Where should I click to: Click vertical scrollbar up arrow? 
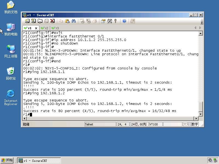[201, 33]
